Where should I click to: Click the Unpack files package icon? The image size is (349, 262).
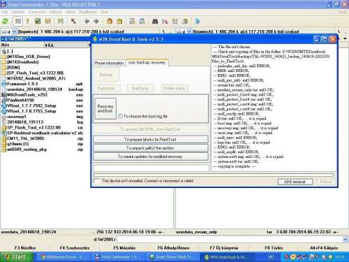119,22
